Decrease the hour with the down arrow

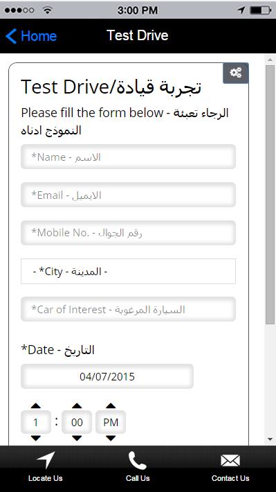point(36,438)
